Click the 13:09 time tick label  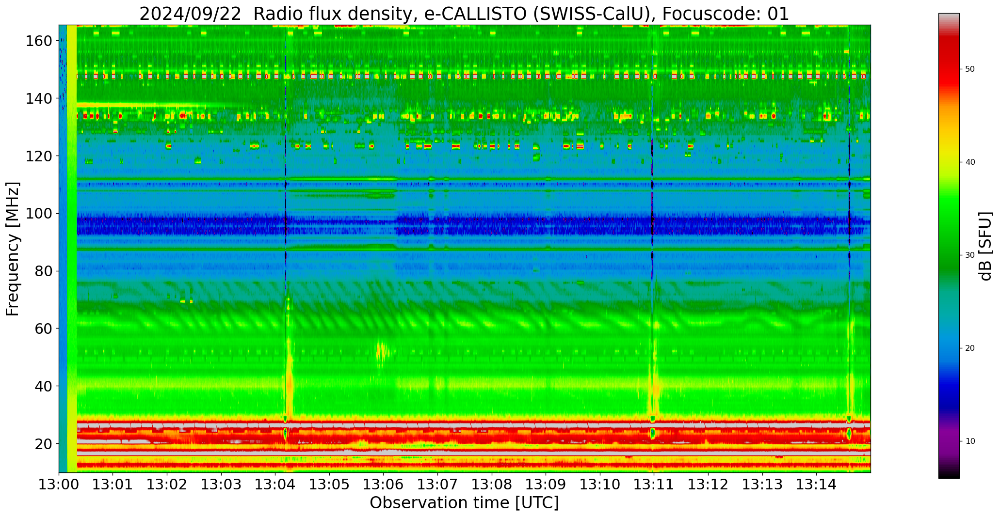[x=546, y=484]
